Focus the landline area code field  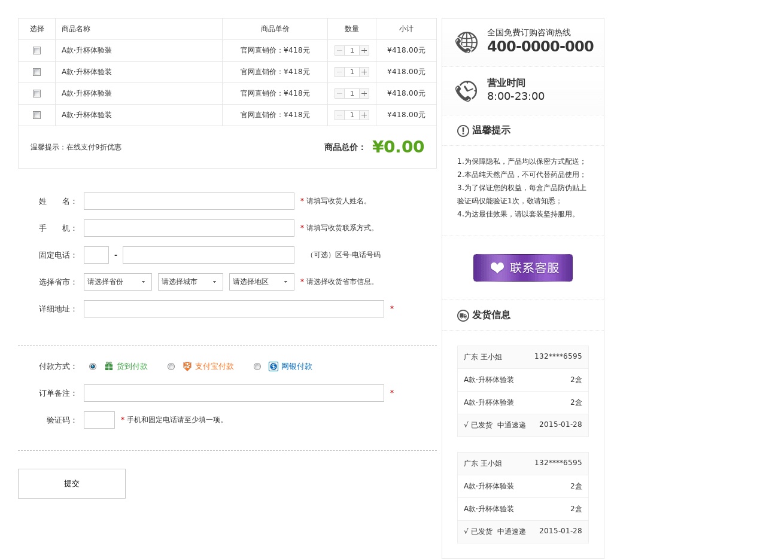point(96,255)
